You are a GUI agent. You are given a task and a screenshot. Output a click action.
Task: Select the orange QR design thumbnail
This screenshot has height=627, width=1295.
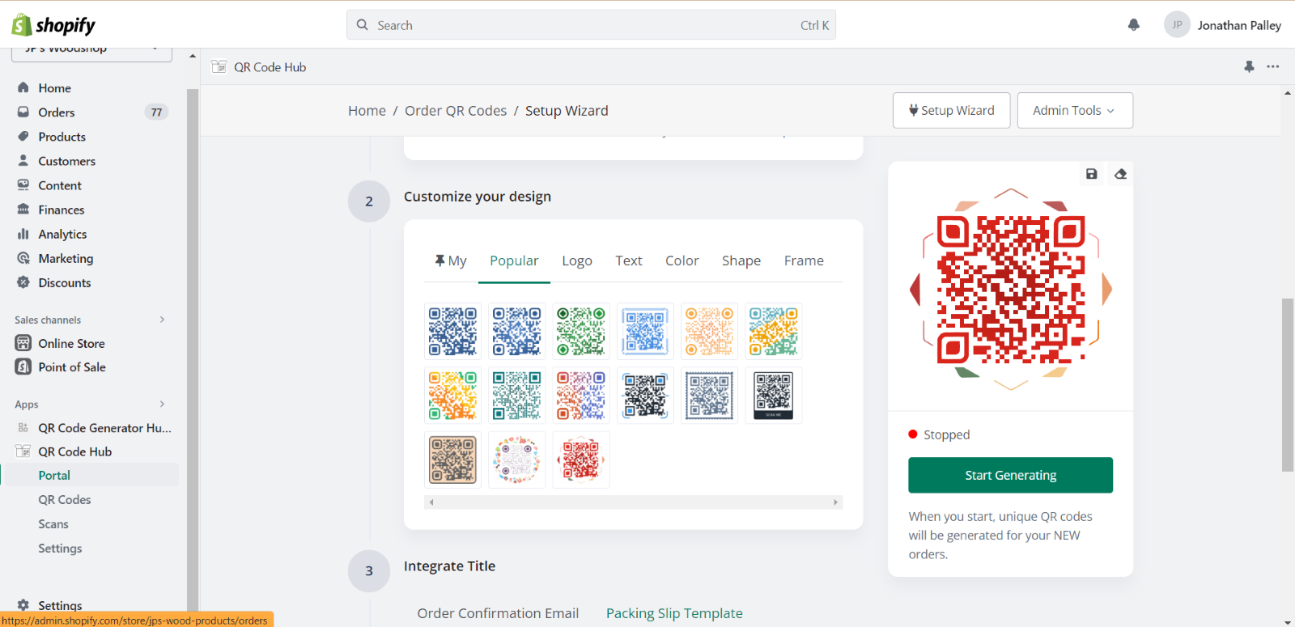coord(710,331)
